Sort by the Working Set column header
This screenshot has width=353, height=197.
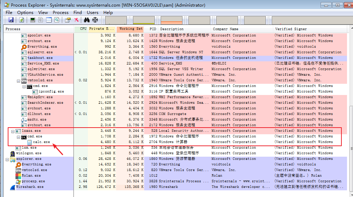click(x=130, y=29)
